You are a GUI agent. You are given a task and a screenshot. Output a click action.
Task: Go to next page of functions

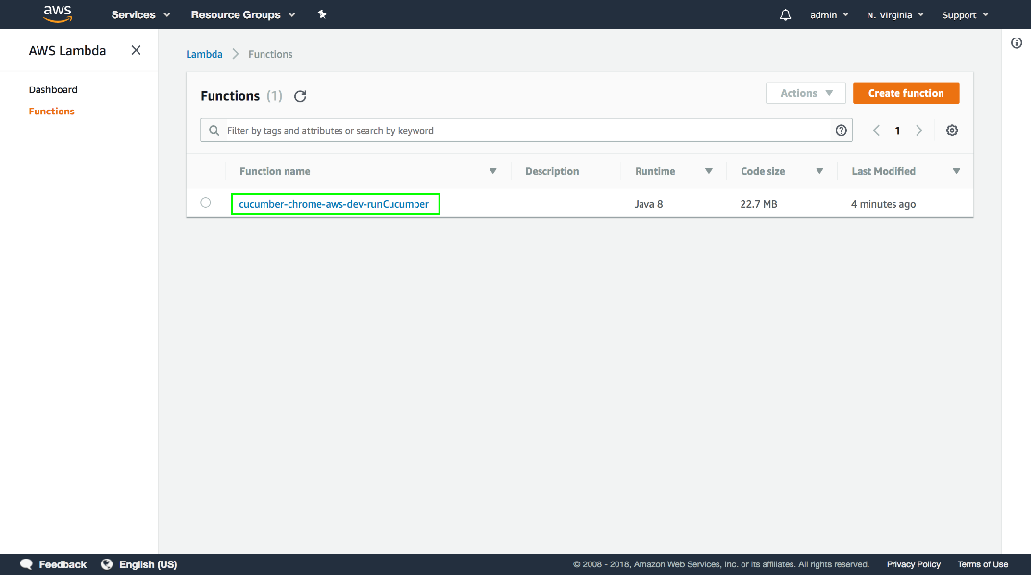[919, 131]
